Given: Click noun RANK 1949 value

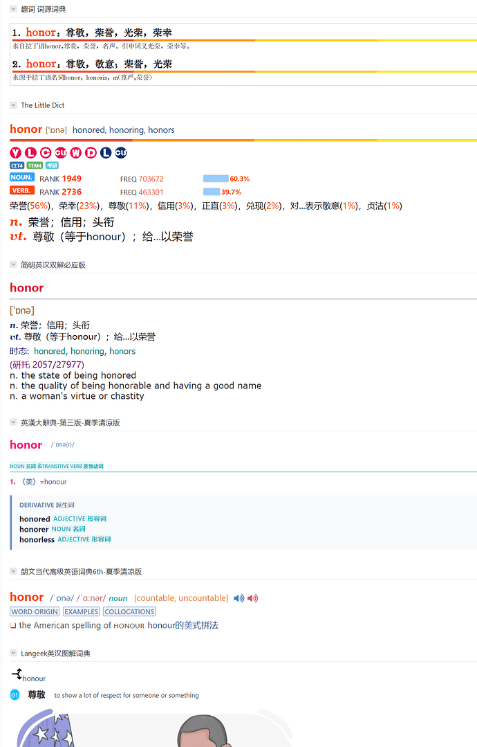Looking at the screenshot, I should point(71,179).
